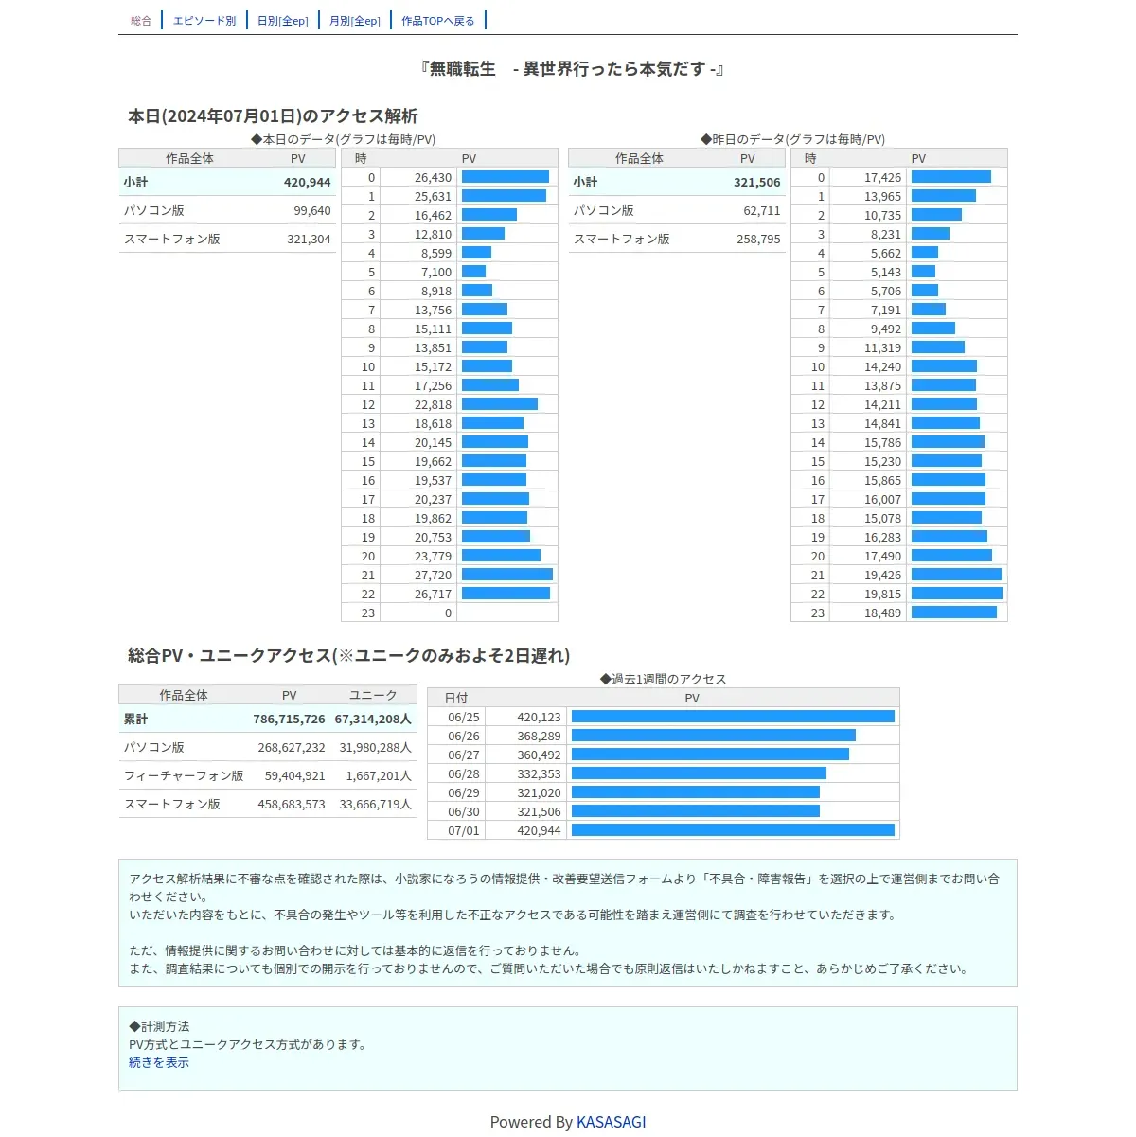Select yesterday's hour 22 value 19,815
The image size is (1136, 1137).
882,594
